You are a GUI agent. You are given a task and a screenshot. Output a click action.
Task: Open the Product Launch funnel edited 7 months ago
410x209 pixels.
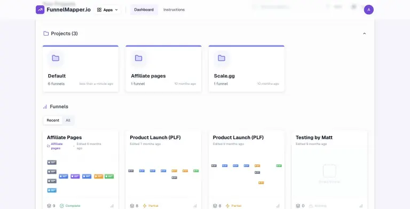(155, 138)
